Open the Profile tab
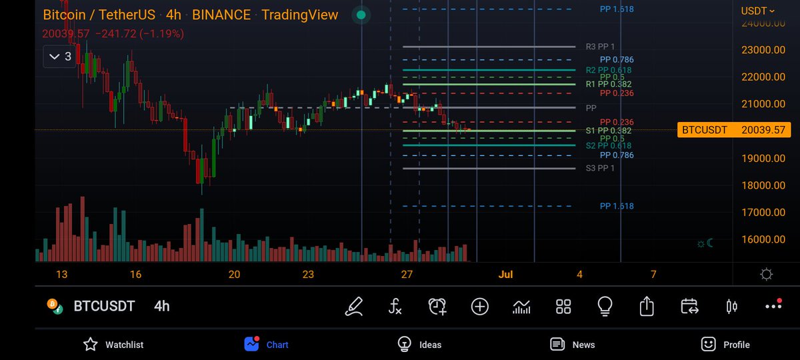This screenshot has width=800, height=360. pos(725,344)
